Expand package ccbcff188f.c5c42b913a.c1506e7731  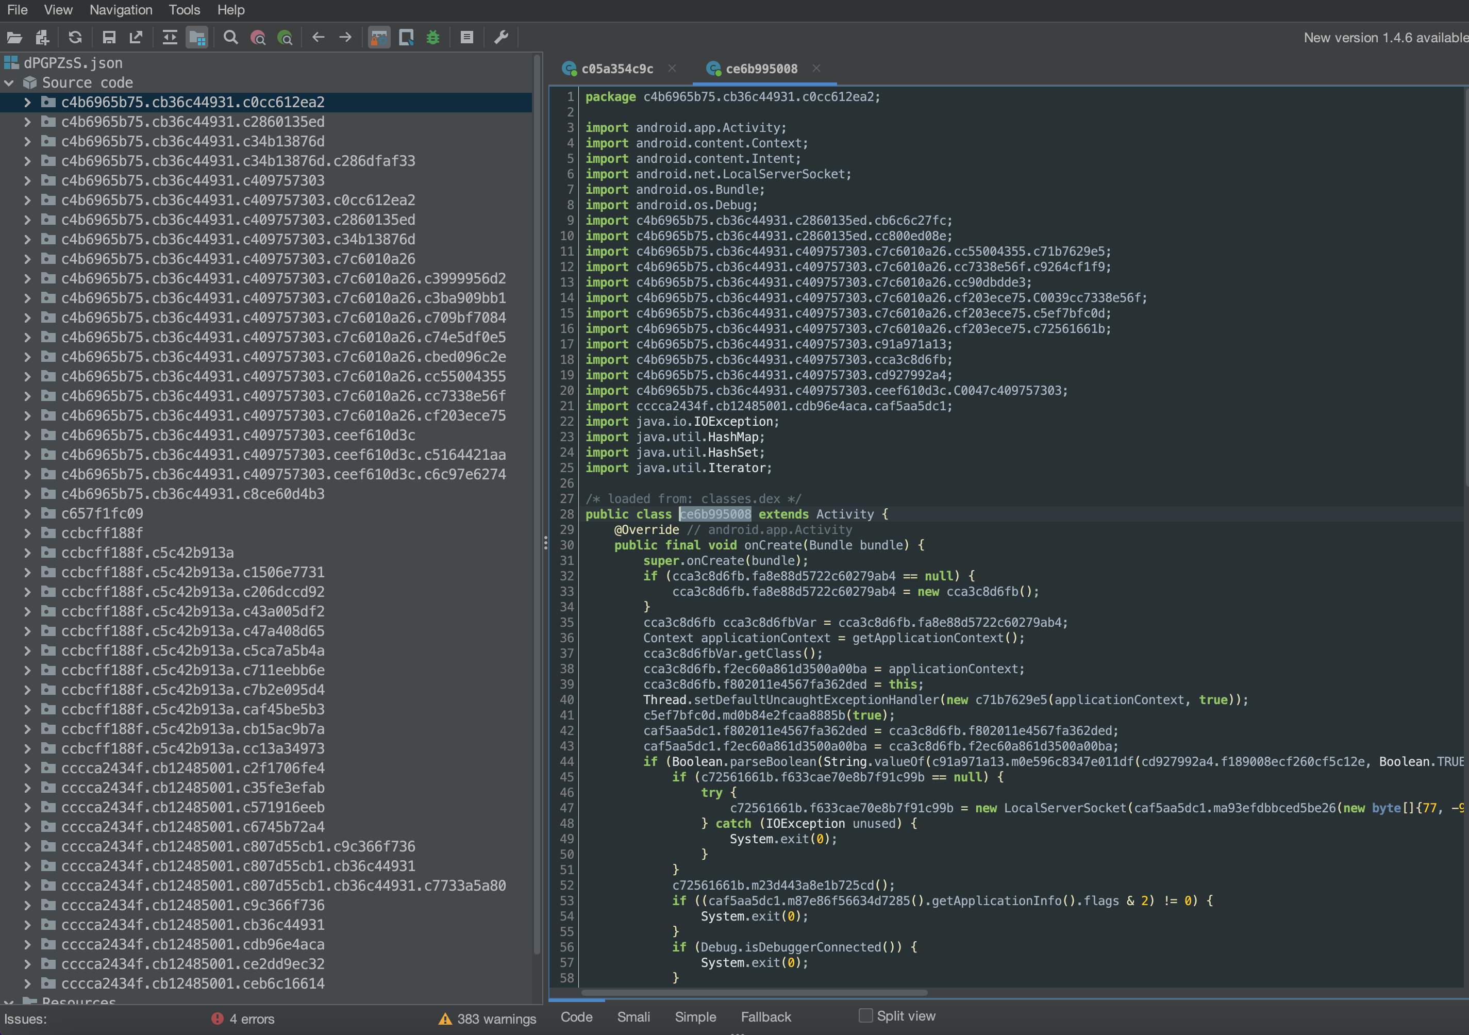pos(27,573)
